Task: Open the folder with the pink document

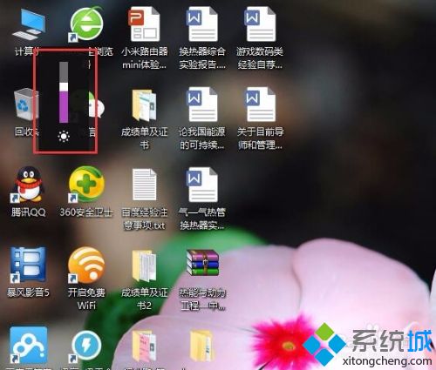Action: [x=144, y=346]
